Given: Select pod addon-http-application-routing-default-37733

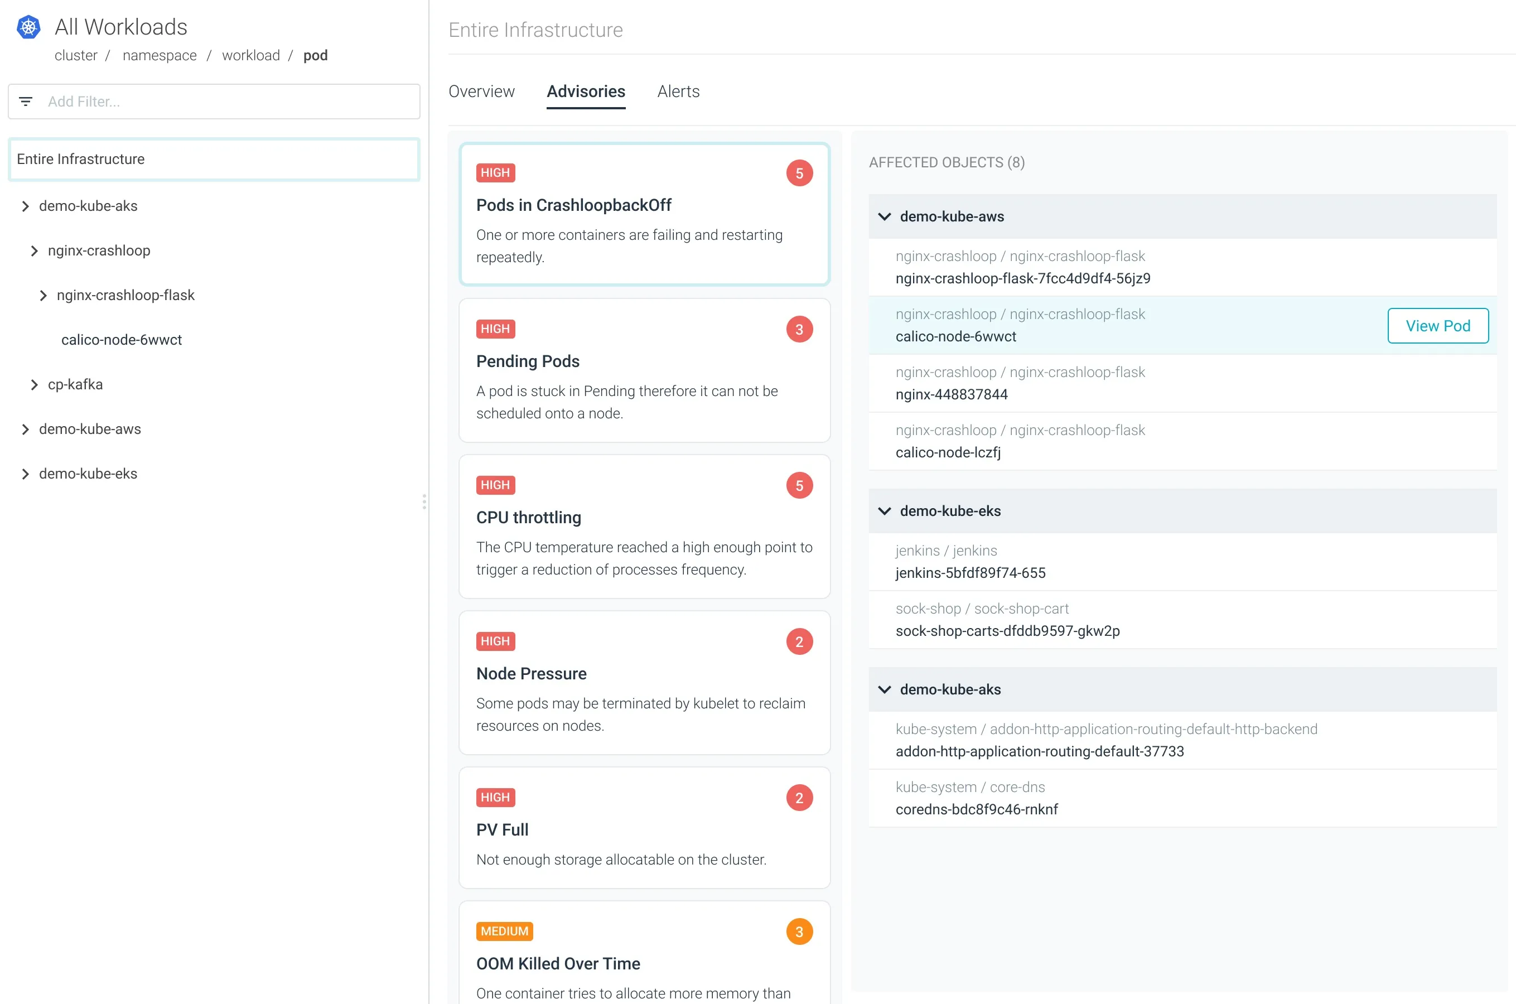Looking at the screenshot, I should coord(1182,740).
